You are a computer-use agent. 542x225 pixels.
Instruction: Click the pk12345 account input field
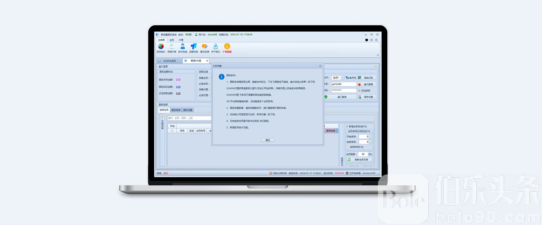[x=344, y=84]
